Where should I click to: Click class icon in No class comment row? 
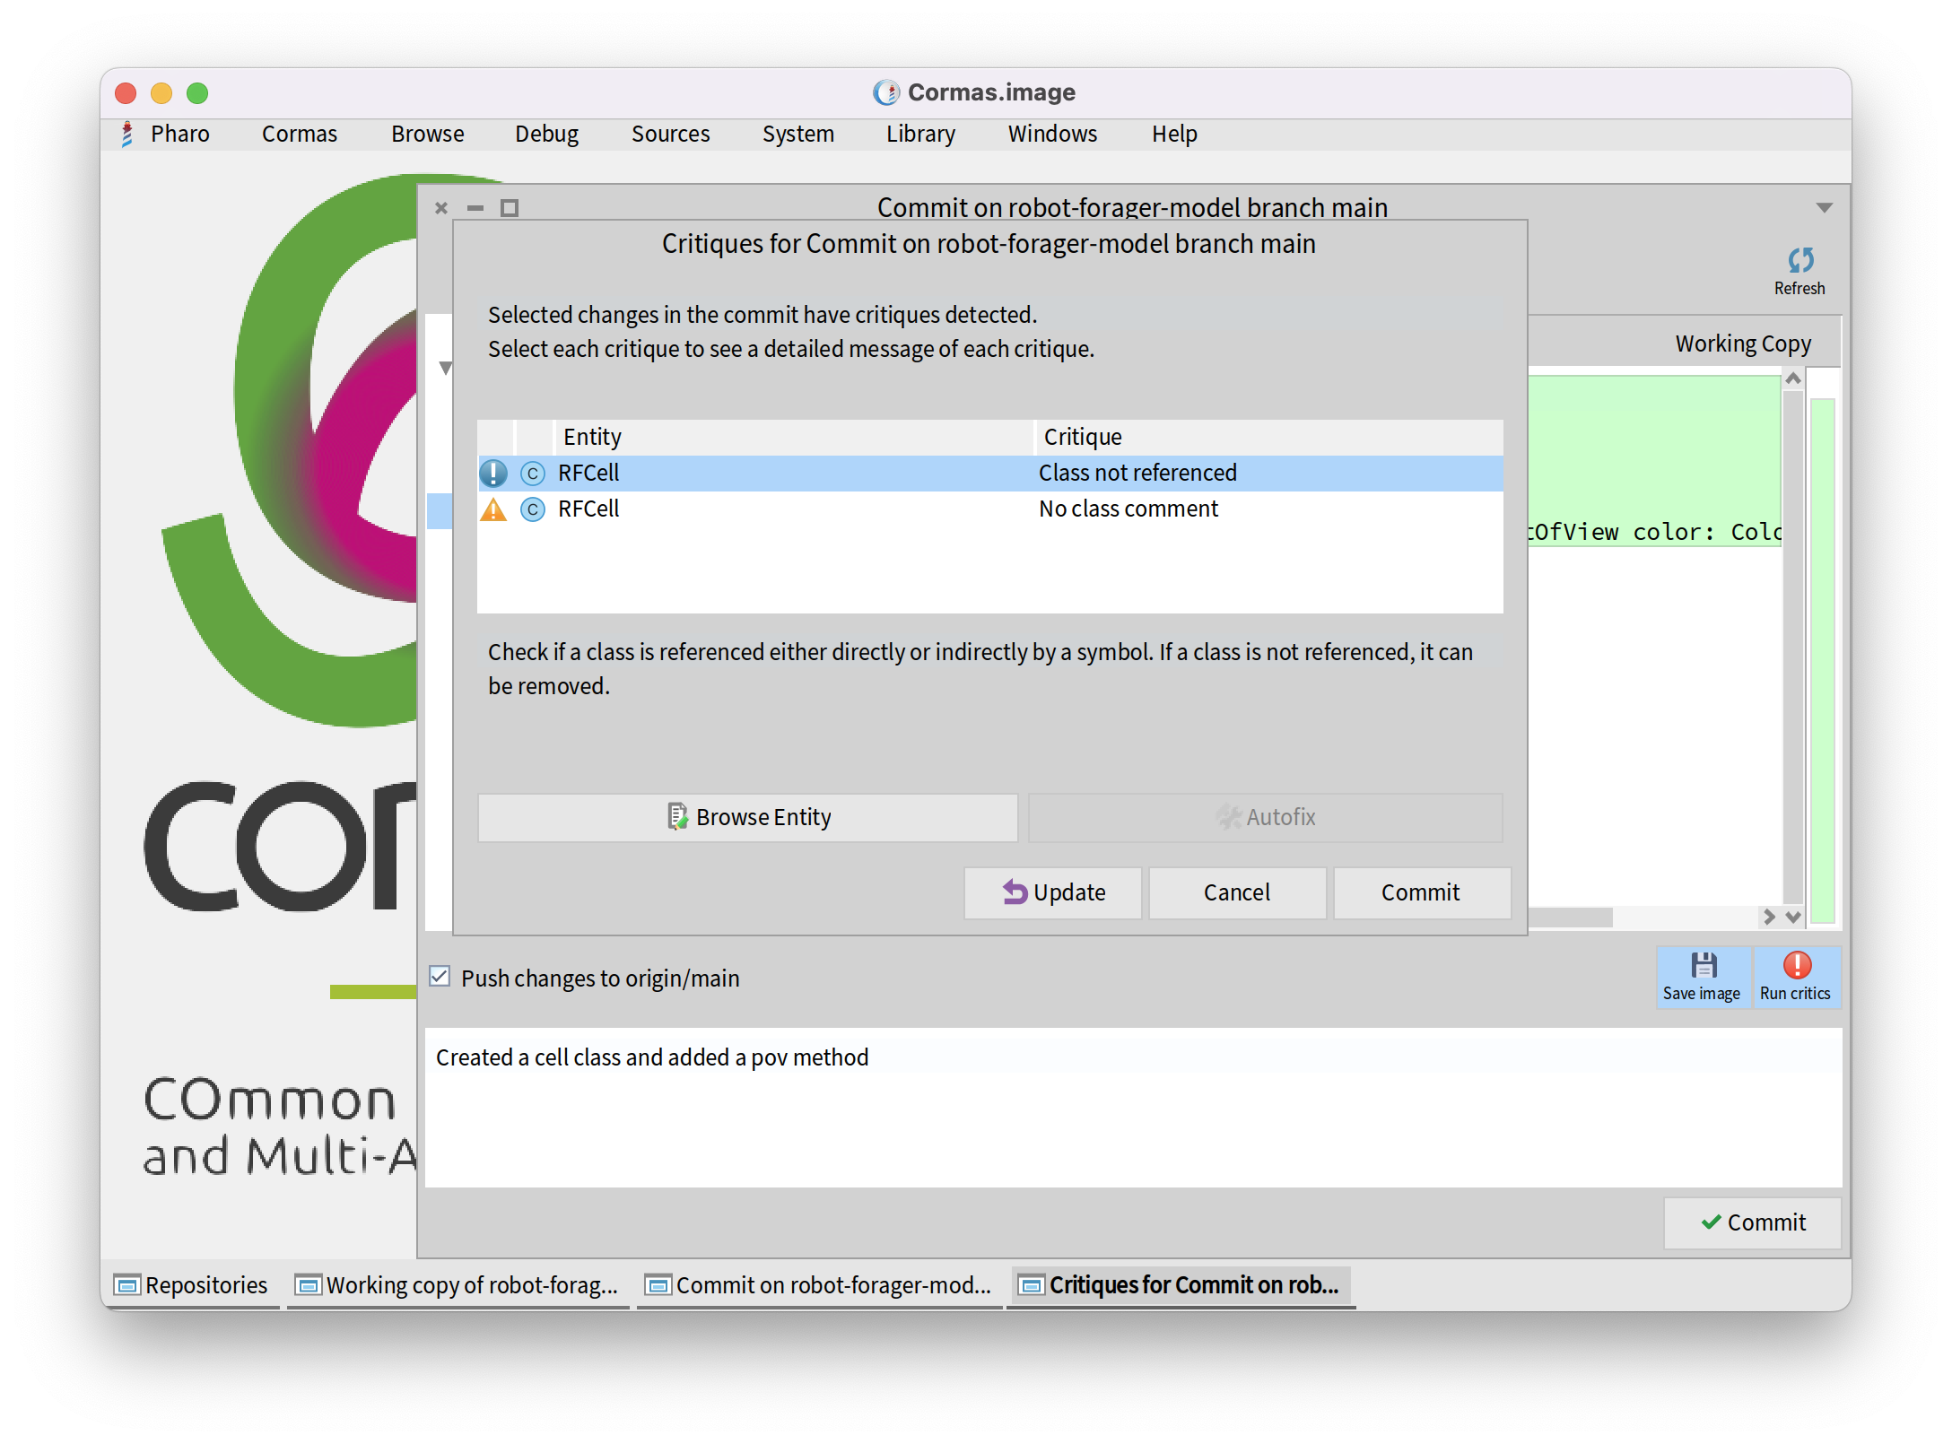coord(533,509)
